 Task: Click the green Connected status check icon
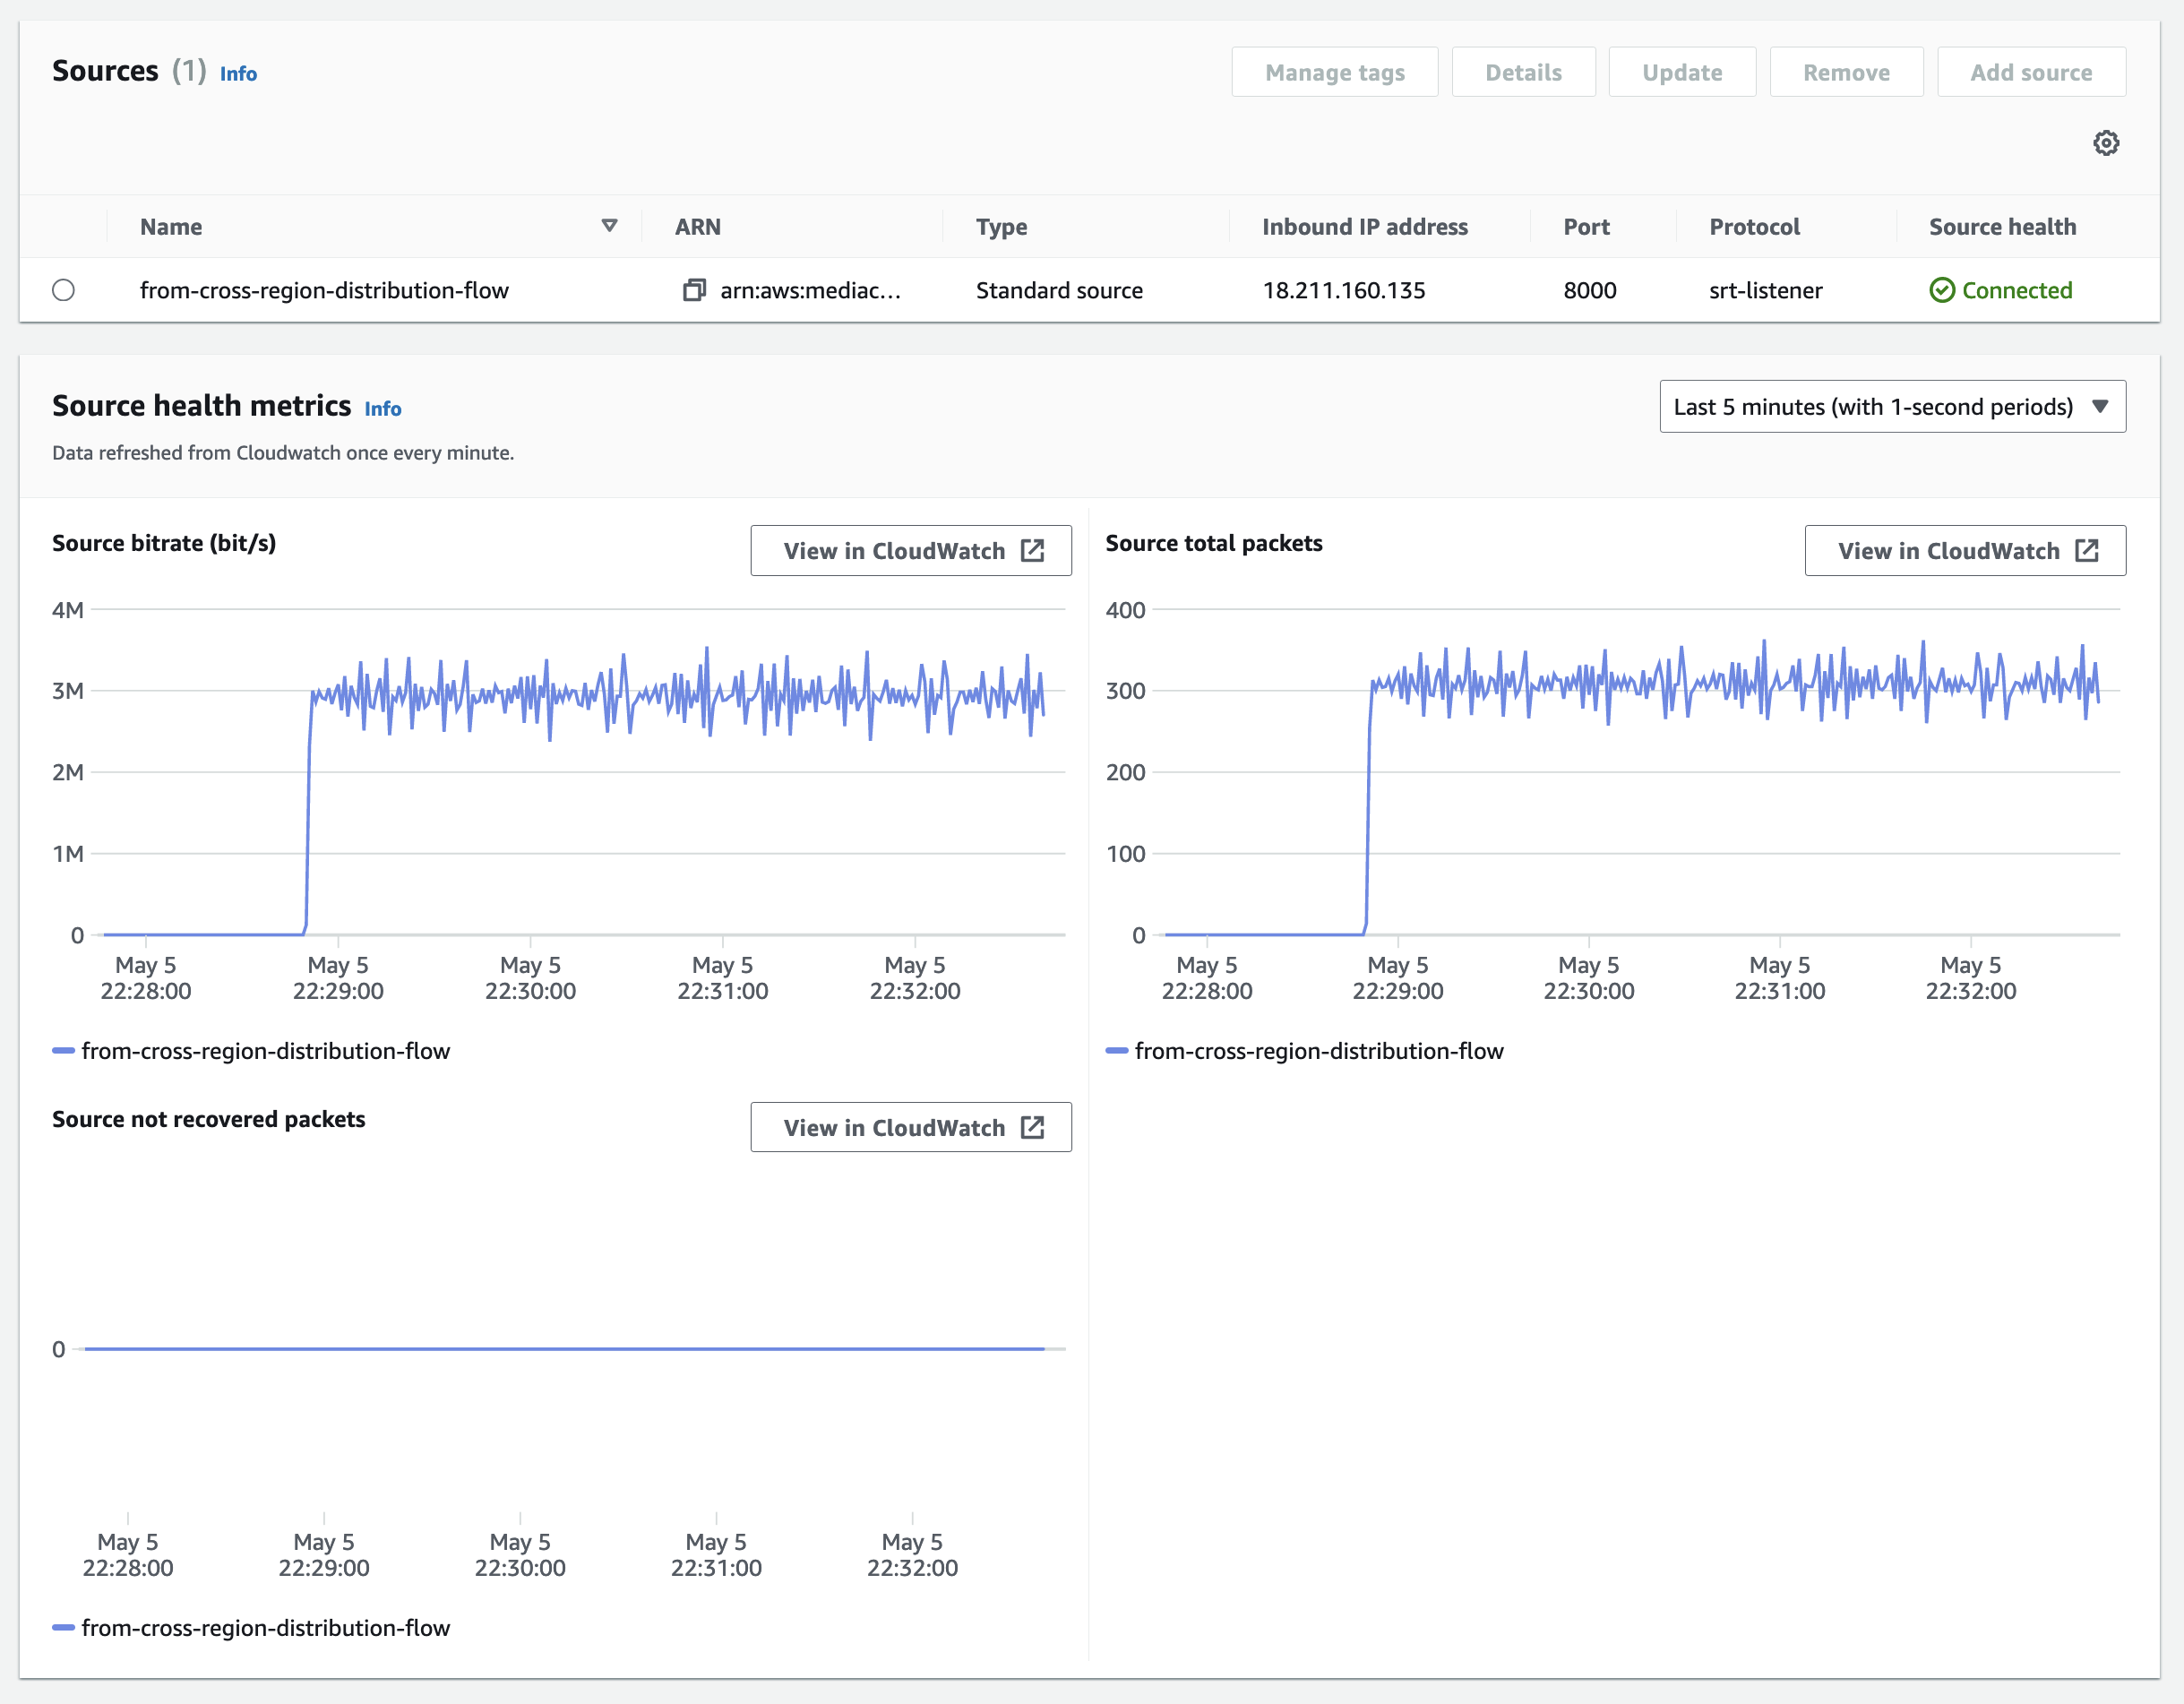1941,290
